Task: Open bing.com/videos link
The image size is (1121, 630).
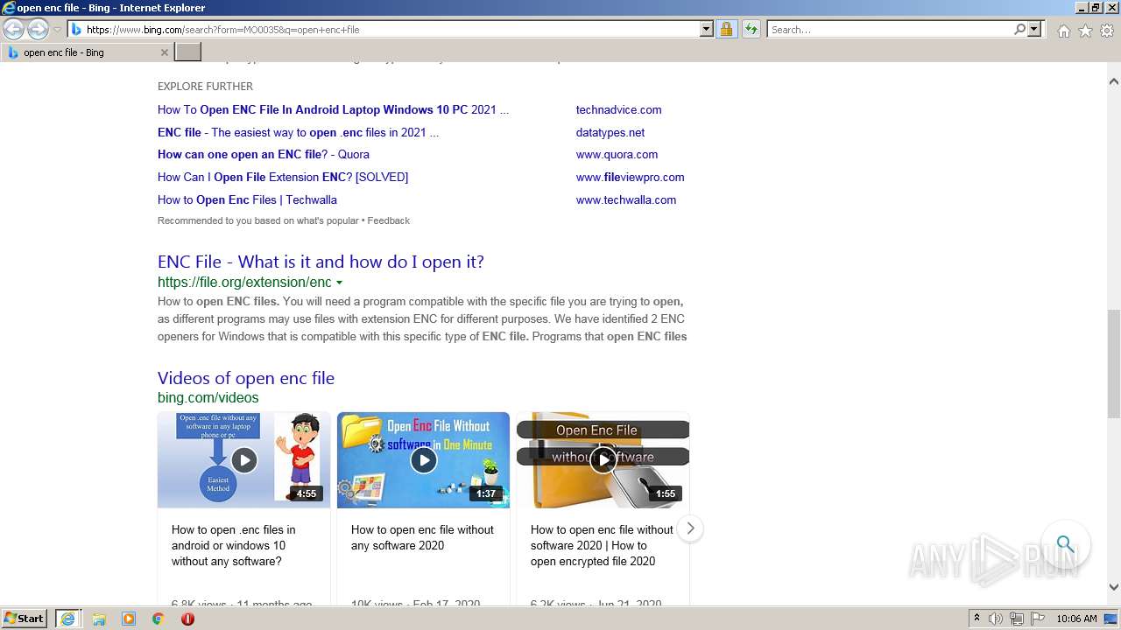Action: click(x=208, y=398)
